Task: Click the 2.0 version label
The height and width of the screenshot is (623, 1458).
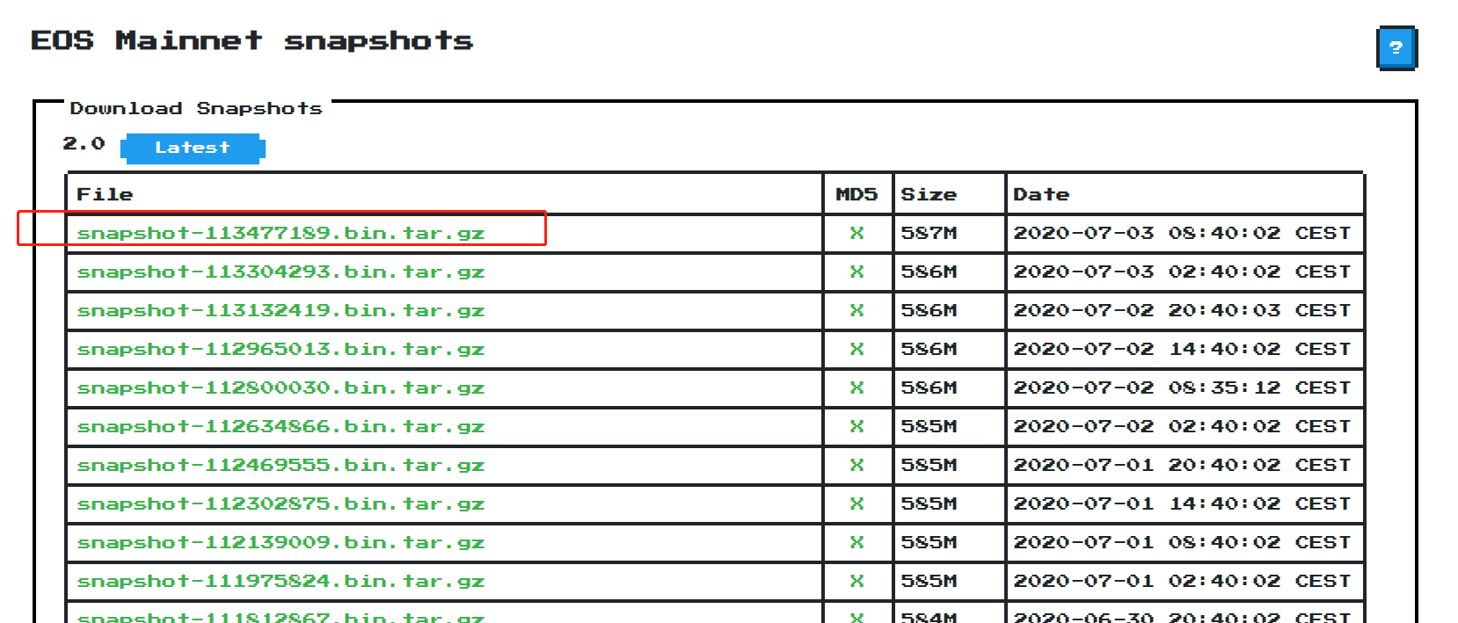Action: (x=84, y=143)
